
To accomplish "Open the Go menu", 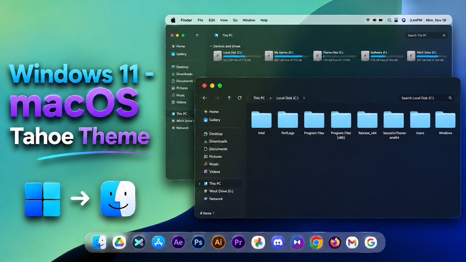I will click(x=235, y=20).
